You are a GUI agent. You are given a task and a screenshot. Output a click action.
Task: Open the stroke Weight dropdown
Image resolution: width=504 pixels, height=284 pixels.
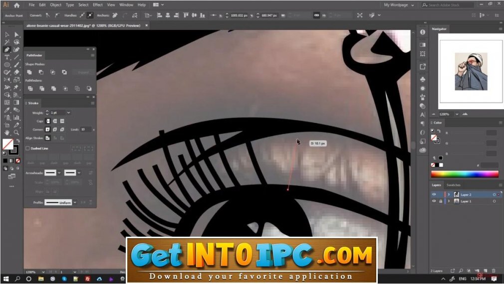click(x=68, y=113)
